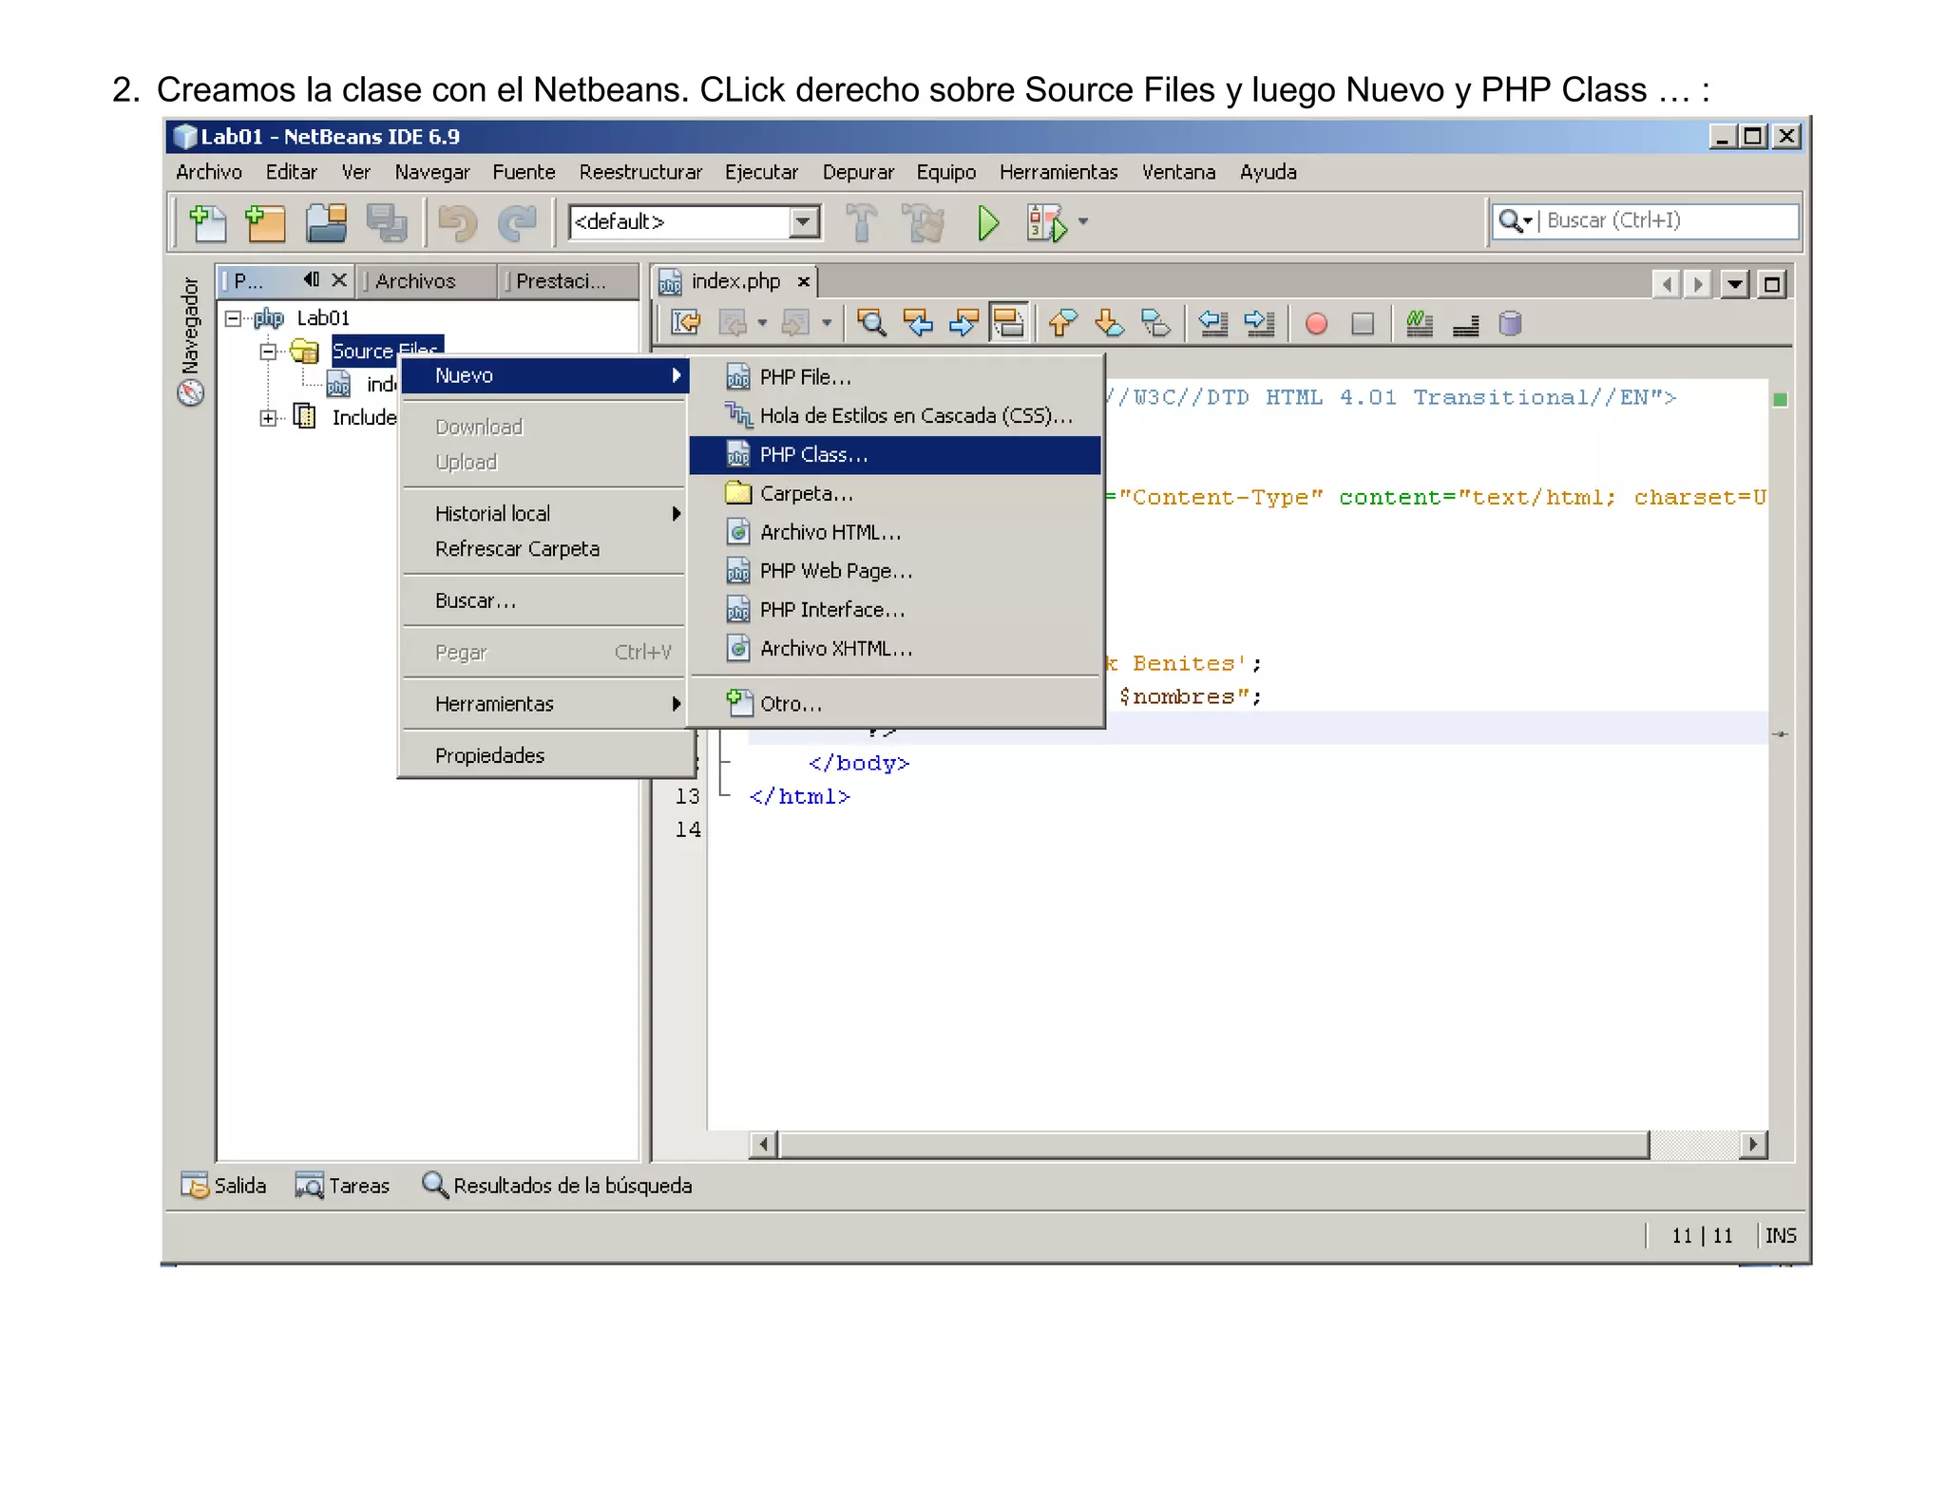The height and width of the screenshot is (1503, 1946).
Task: Expand the Include Path tree node
Action: (x=268, y=417)
